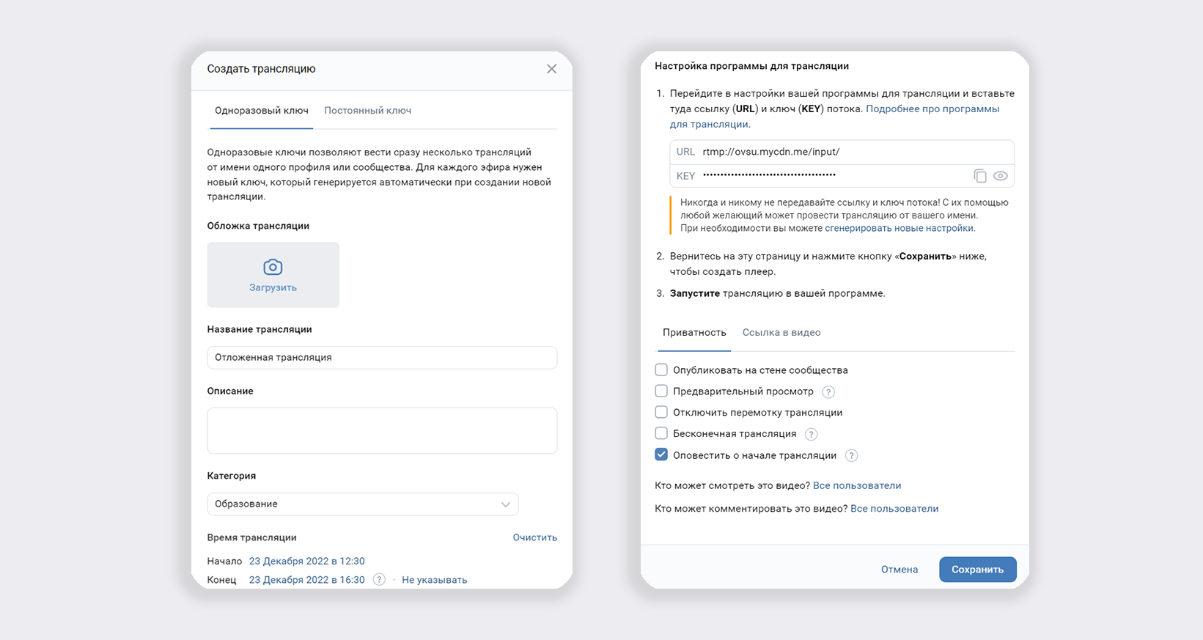Click сгенерировать новые настройки link
The height and width of the screenshot is (640, 1203).
pos(899,229)
